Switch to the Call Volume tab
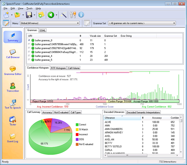 tap(74, 68)
